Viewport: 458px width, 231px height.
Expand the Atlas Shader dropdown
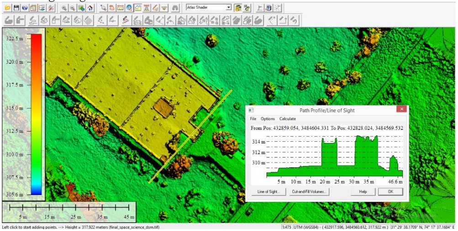coord(229,8)
